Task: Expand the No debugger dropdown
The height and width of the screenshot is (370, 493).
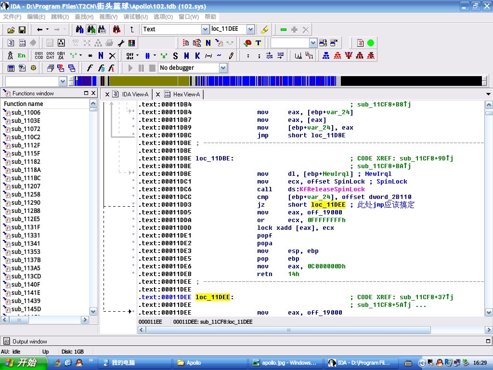Action: (x=222, y=68)
